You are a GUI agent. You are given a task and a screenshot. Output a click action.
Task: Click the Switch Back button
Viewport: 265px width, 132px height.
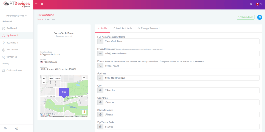[245, 17]
